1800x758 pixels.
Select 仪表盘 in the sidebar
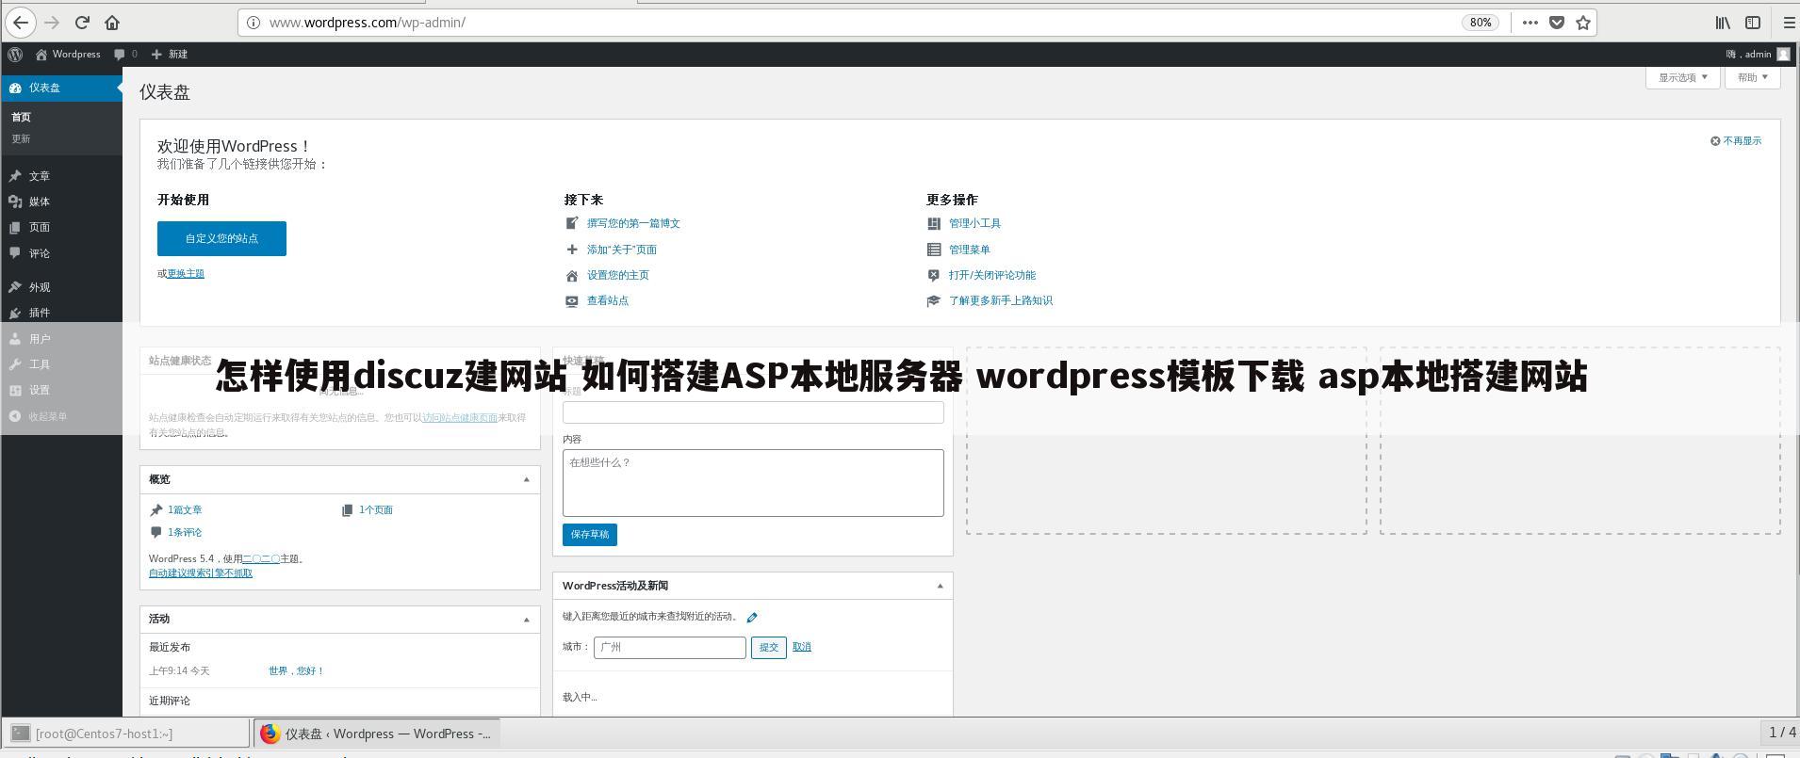[x=61, y=88]
